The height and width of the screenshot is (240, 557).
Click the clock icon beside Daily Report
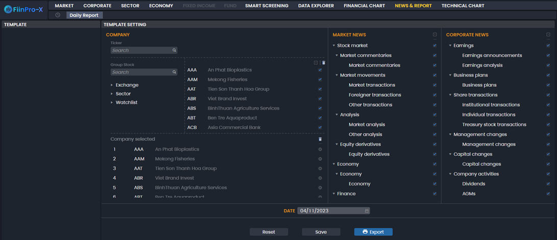tap(58, 15)
